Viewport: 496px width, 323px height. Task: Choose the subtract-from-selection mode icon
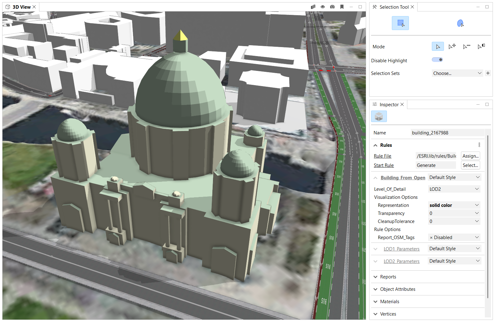[467, 46]
